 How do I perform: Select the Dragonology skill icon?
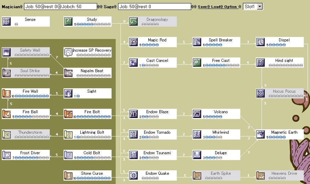click(x=134, y=22)
